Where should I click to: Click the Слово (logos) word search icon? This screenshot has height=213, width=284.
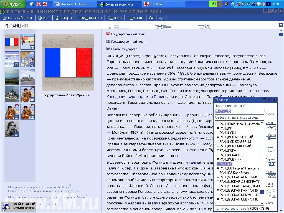pyautogui.click(x=271, y=127)
